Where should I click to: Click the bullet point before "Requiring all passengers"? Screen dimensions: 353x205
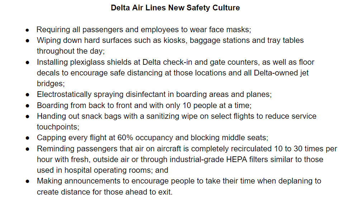tap(27, 30)
